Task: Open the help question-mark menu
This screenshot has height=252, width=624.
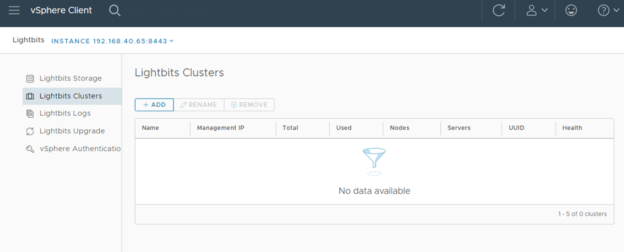Action: (609, 11)
